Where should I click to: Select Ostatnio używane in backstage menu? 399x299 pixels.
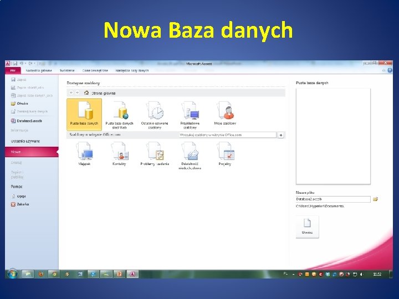[x=25, y=141]
